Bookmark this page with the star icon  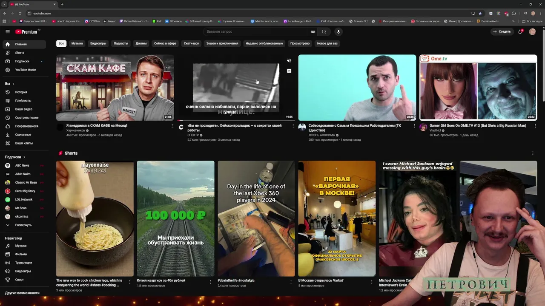pyautogui.click(x=480, y=13)
